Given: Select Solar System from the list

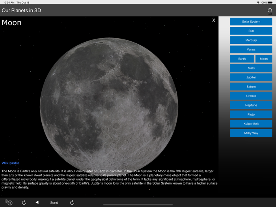Looking at the screenshot, I should pyautogui.click(x=251, y=22).
